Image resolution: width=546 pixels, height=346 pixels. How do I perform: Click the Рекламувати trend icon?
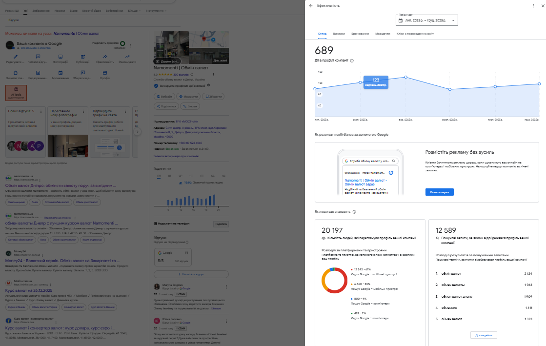pyautogui.click(x=127, y=57)
